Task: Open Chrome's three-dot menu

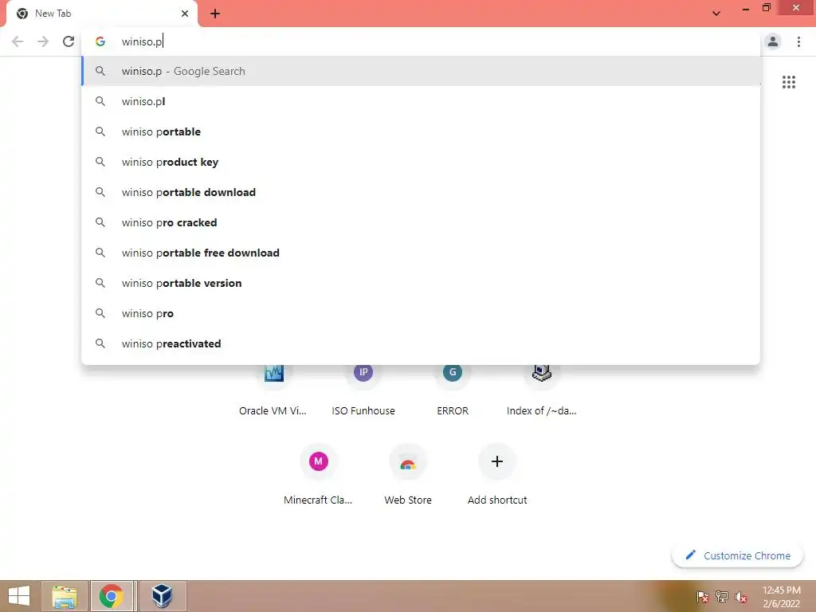Action: 798,41
